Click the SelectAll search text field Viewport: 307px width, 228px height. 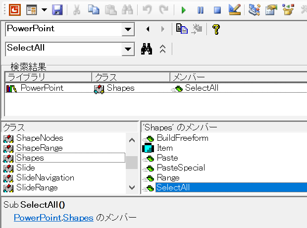[x=64, y=49]
